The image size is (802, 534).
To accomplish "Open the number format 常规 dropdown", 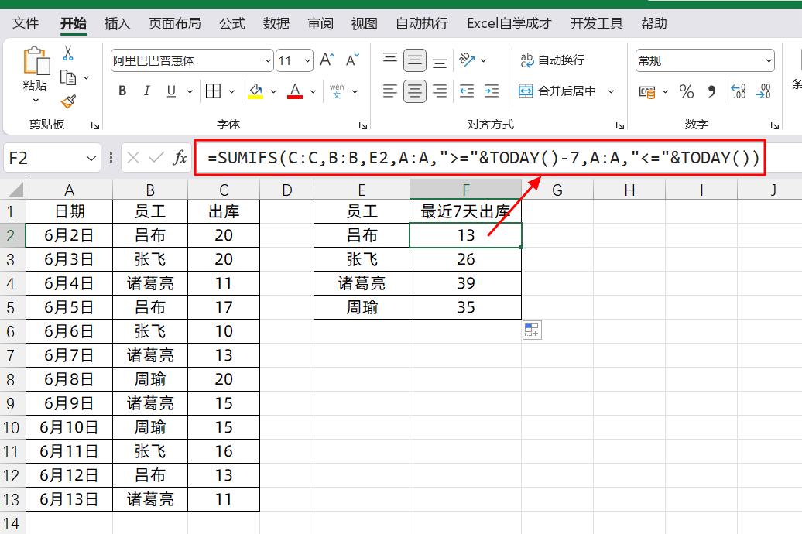I will tap(768, 61).
